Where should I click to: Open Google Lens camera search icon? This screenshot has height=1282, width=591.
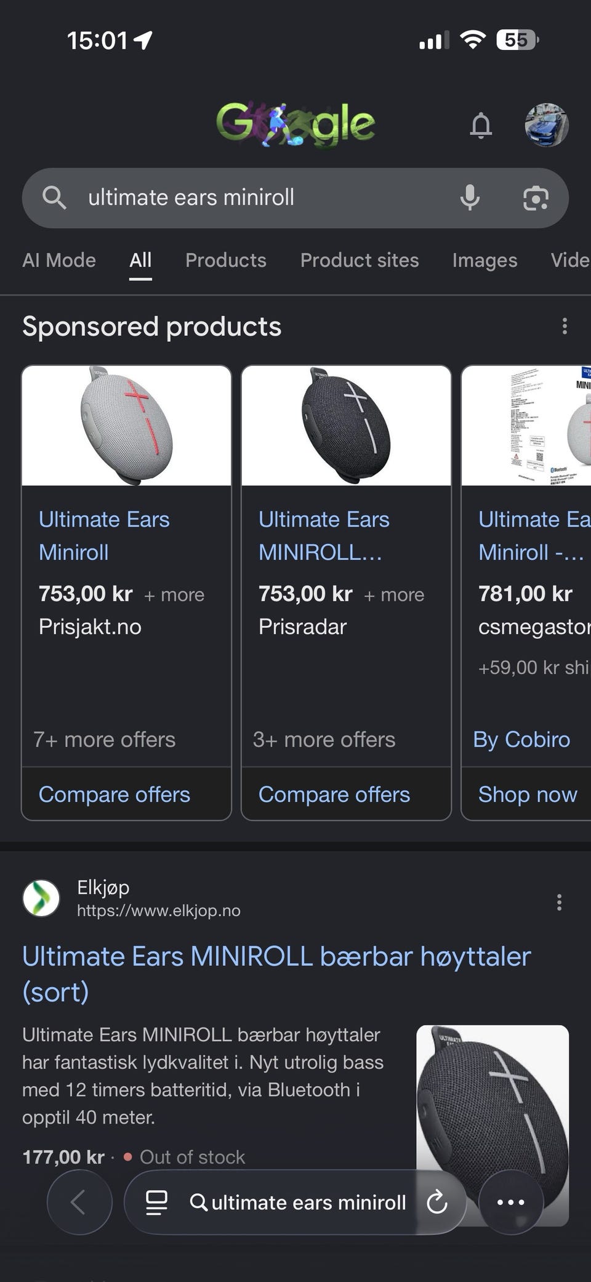(x=536, y=198)
